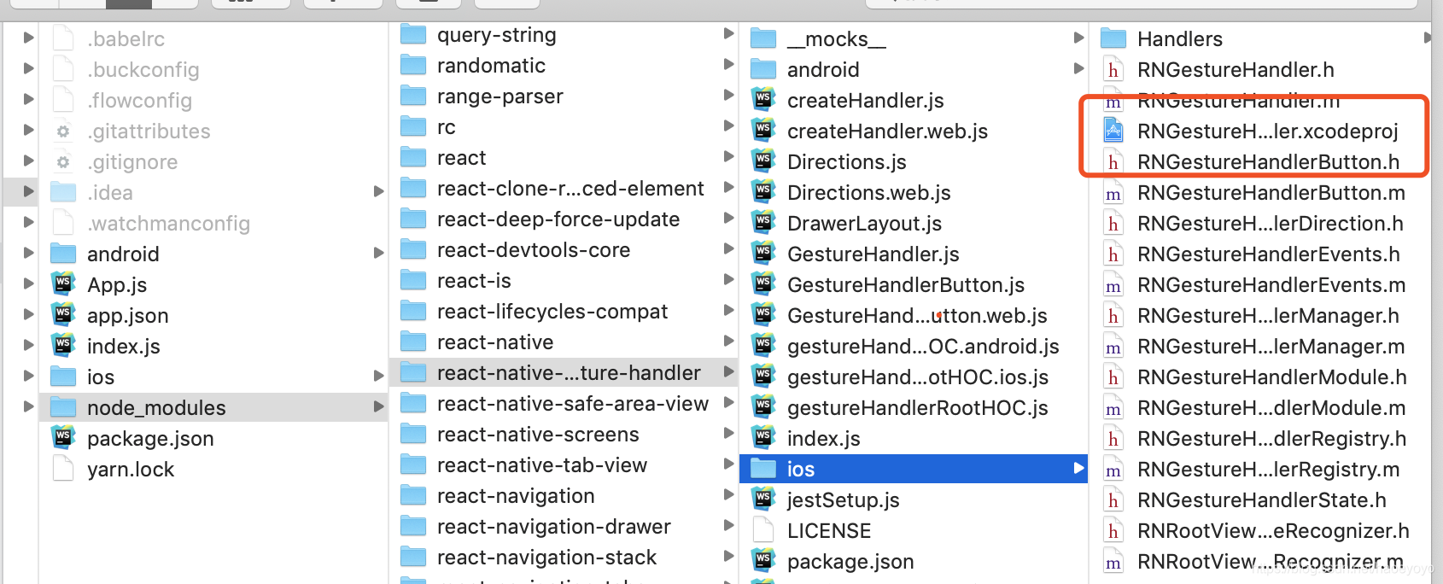Click the package.json file icon in first column
The width and height of the screenshot is (1443, 584).
63,438
